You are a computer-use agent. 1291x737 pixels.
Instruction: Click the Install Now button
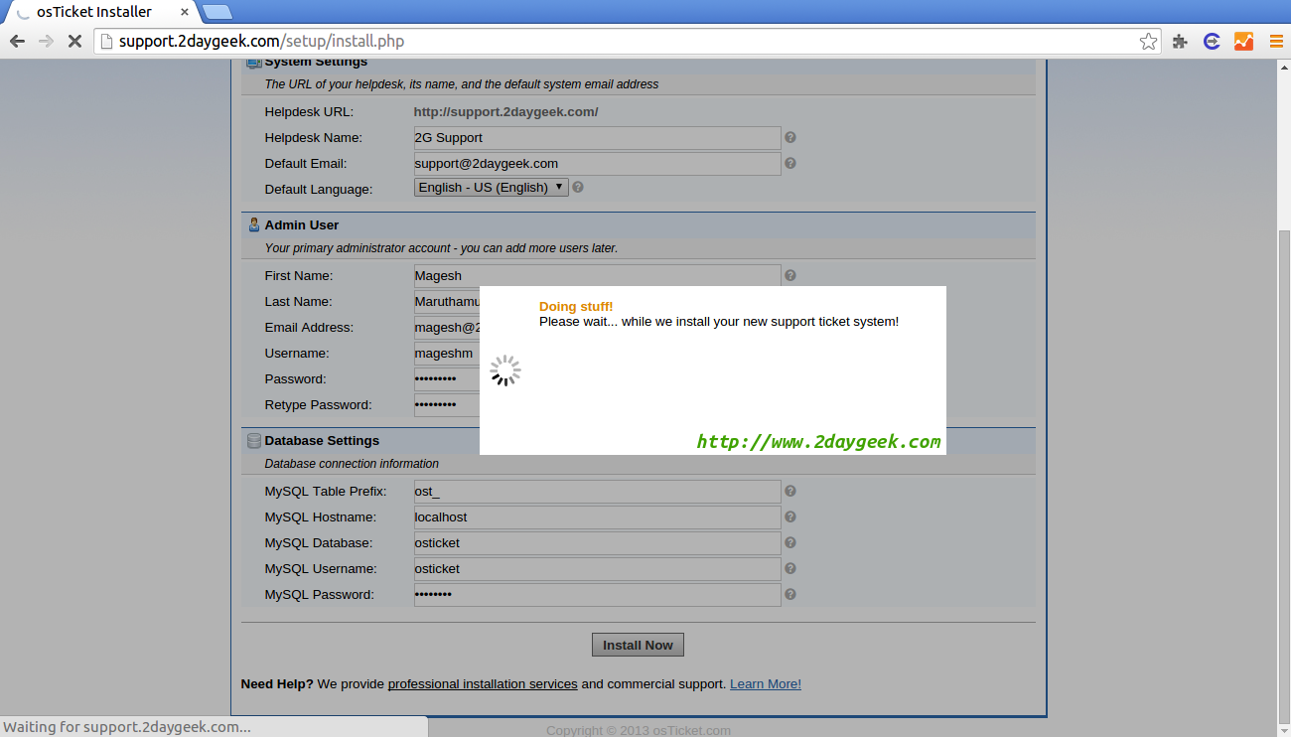638,646
